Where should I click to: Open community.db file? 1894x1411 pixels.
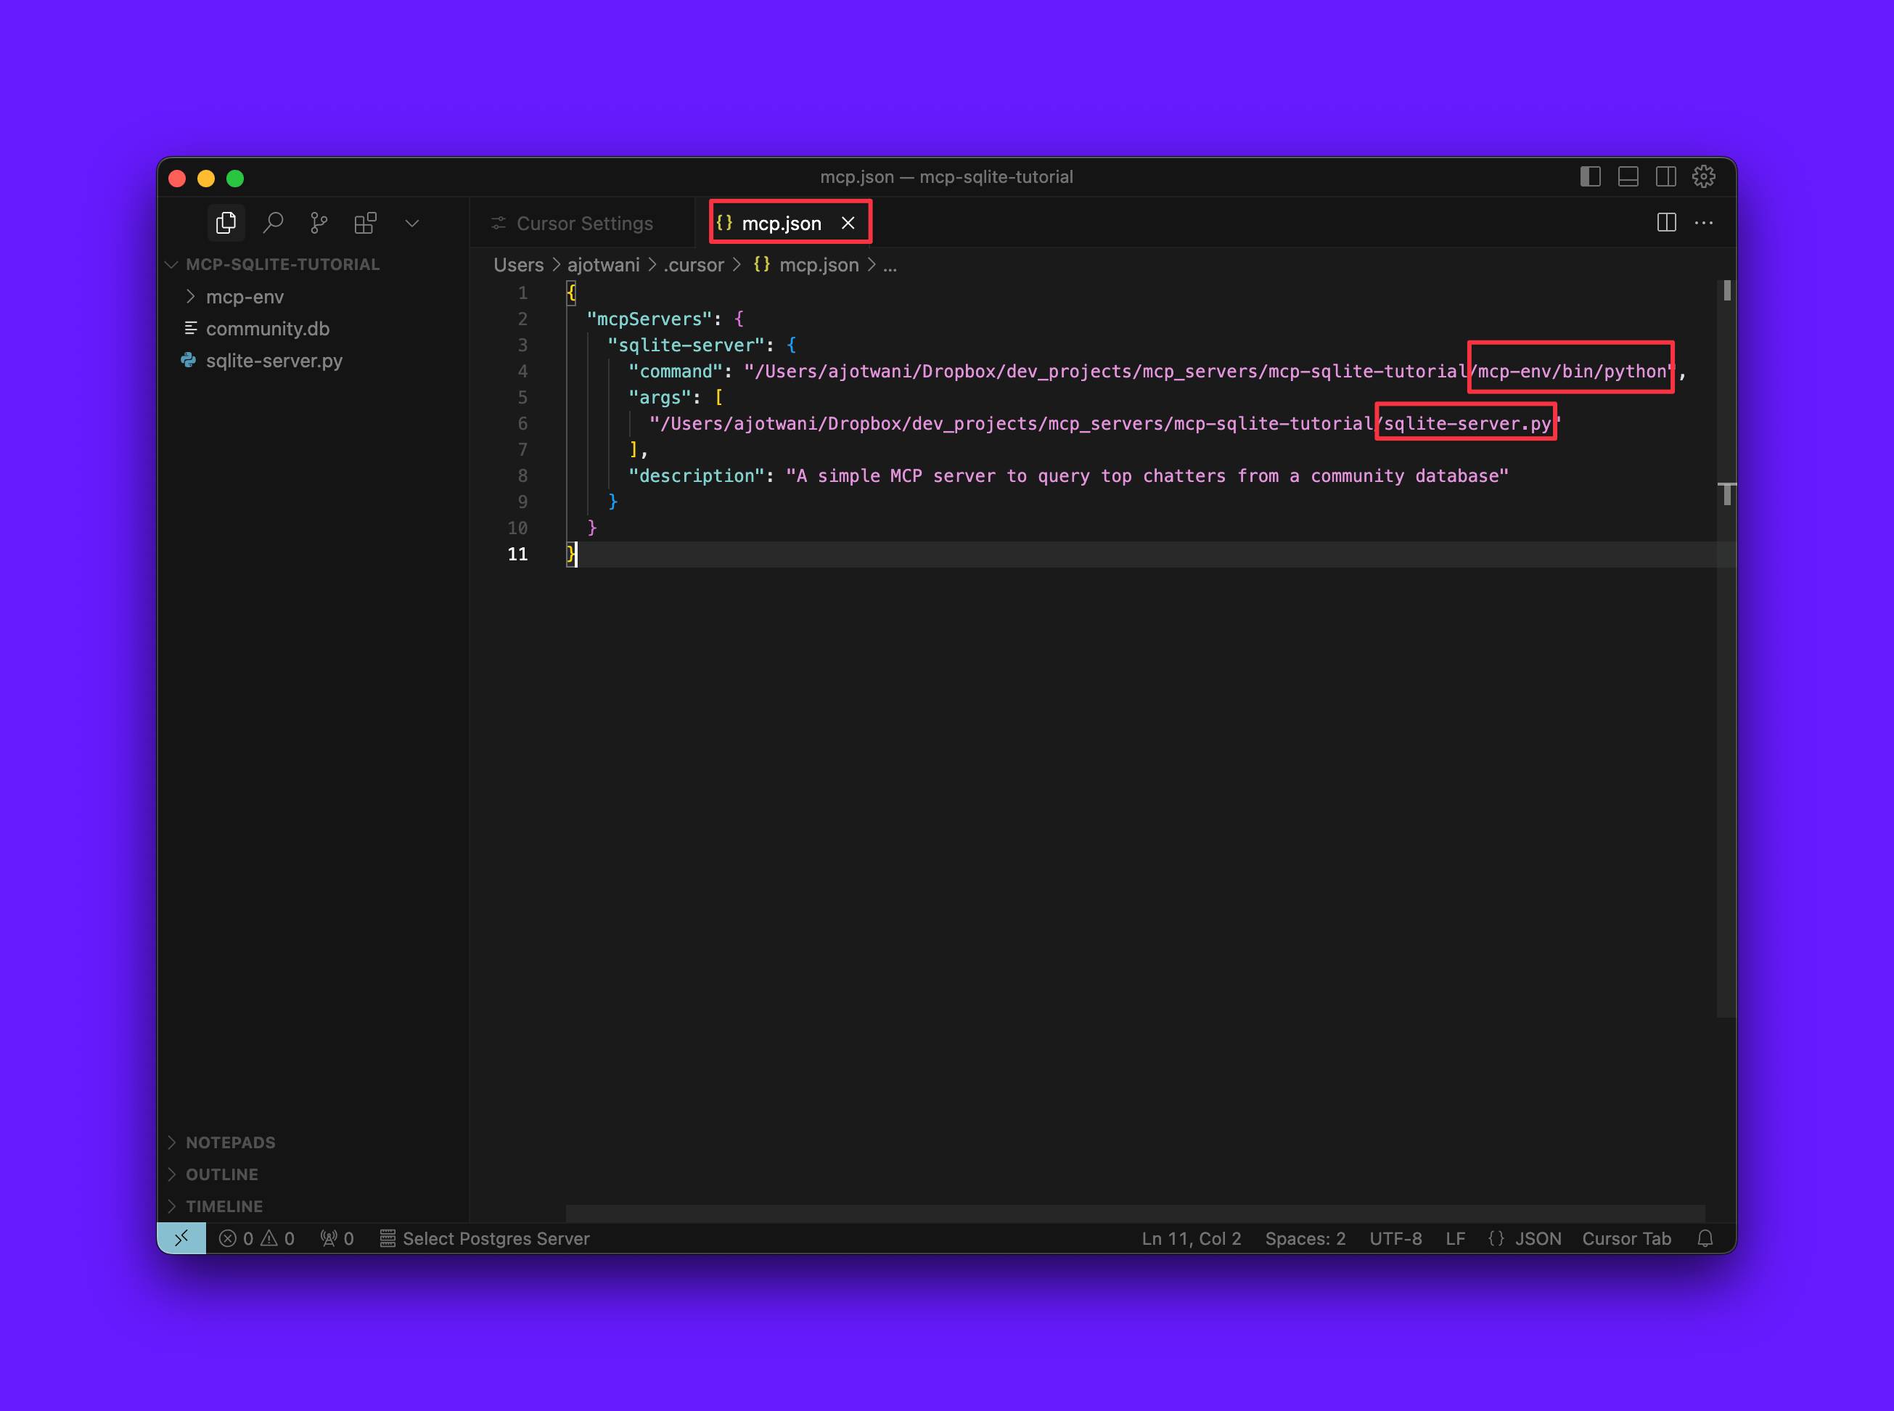point(267,329)
